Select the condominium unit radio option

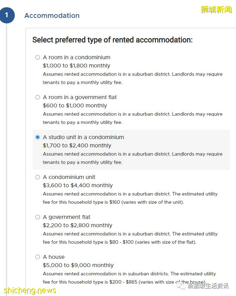point(38,177)
